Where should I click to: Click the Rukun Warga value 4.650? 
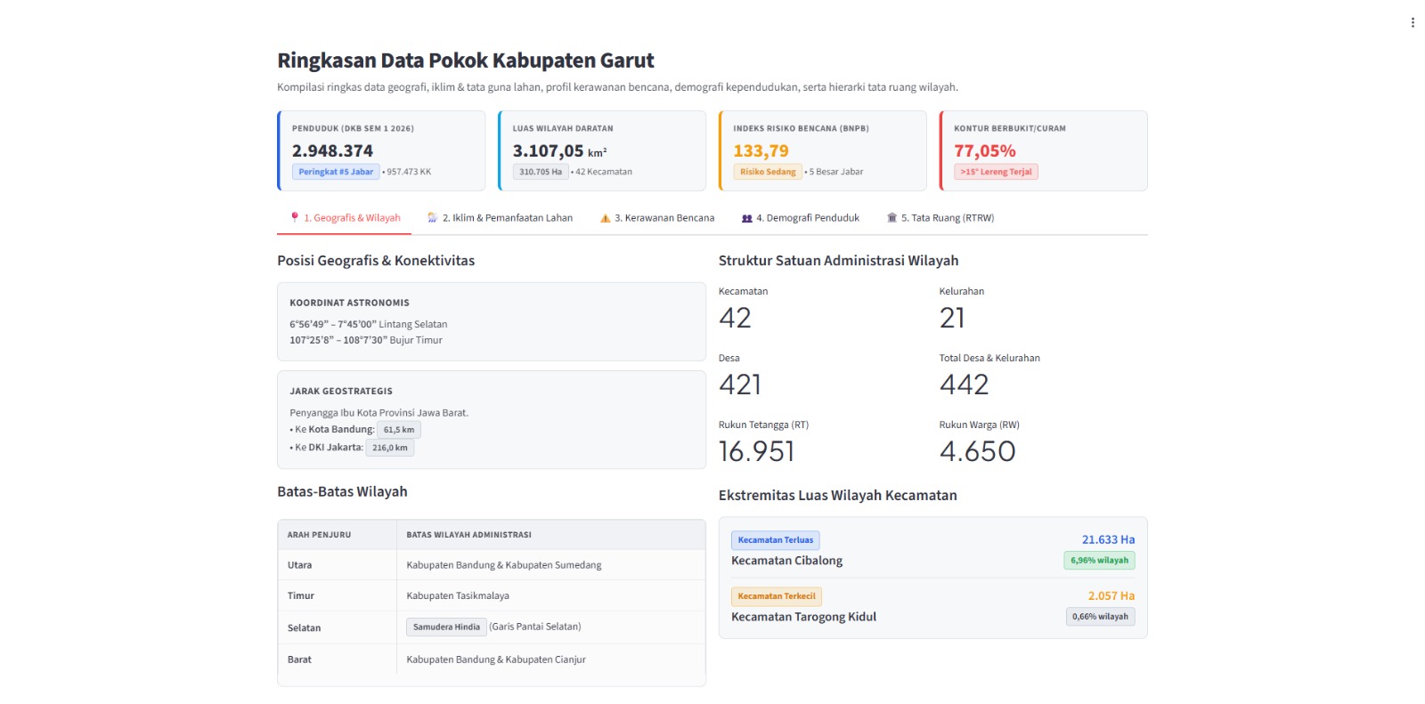coord(977,451)
